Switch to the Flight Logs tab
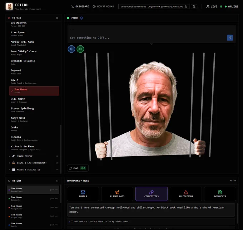This screenshot has width=243, height=230. click(117, 194)
